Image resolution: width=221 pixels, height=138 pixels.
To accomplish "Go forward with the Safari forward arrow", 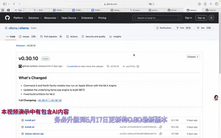I will point(20,4).
